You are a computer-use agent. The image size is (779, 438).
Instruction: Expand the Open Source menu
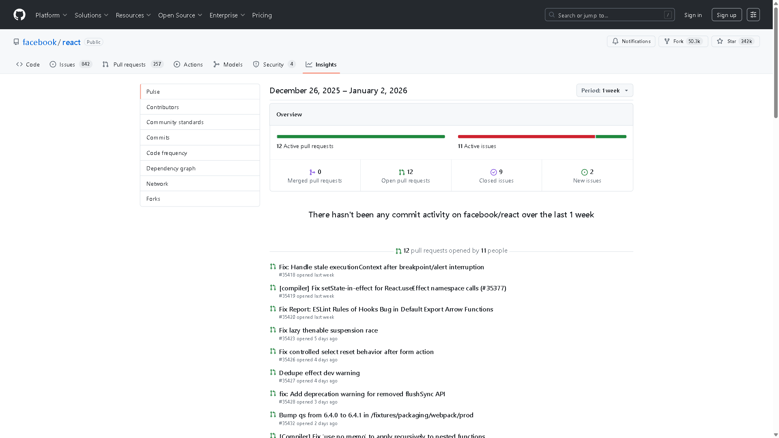(x=180, y=15)
